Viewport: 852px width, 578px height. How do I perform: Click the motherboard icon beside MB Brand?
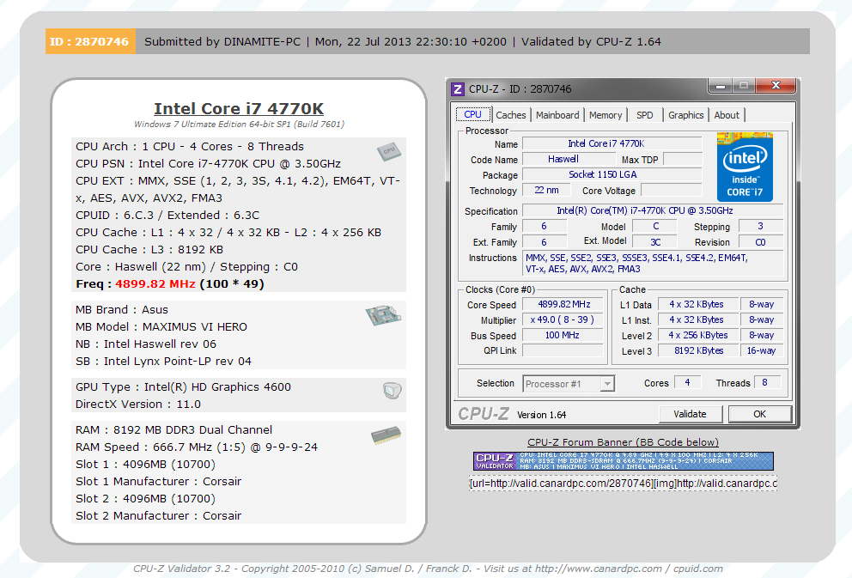click(x=384, y=315)
